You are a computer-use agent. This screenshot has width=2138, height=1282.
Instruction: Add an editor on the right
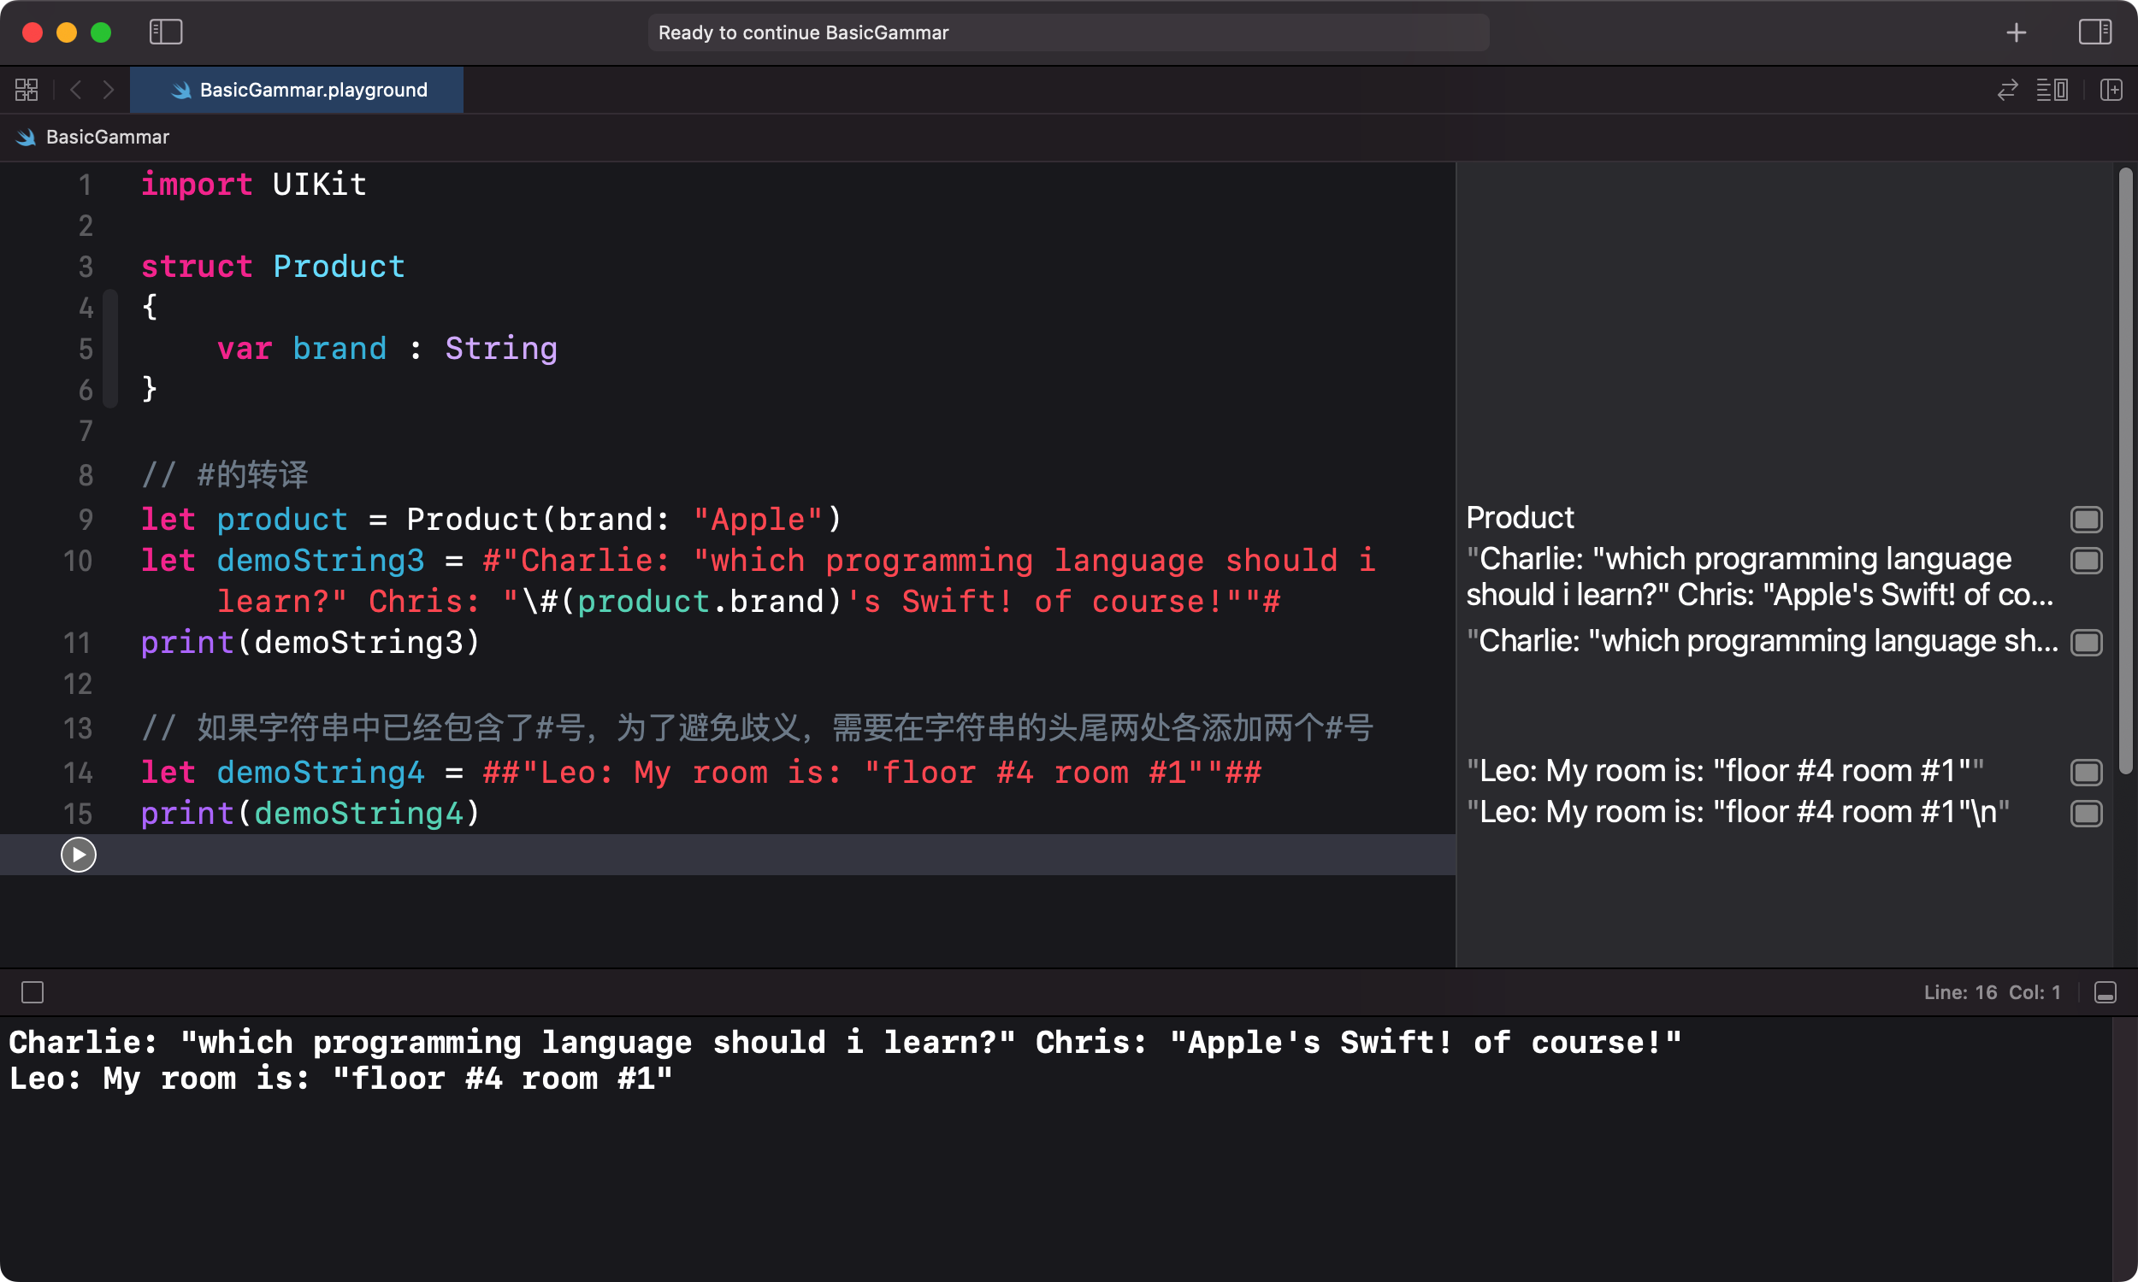pyautogui.click(x=2111, y=90)
